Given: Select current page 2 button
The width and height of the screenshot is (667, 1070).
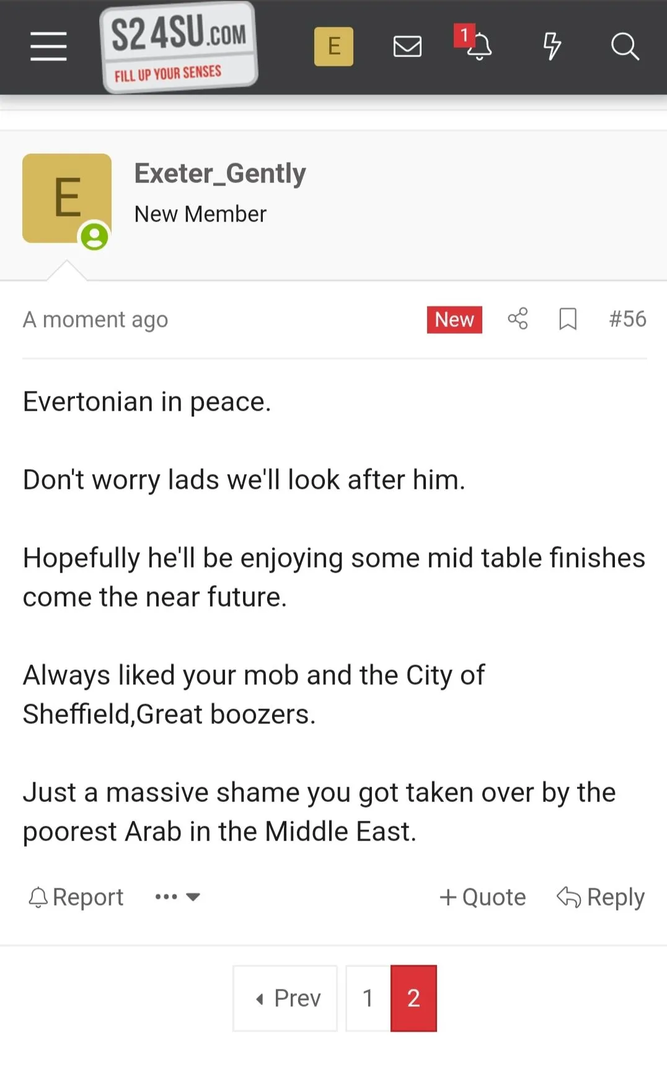Looking at the screenshot, I should [x=413, y=998].
